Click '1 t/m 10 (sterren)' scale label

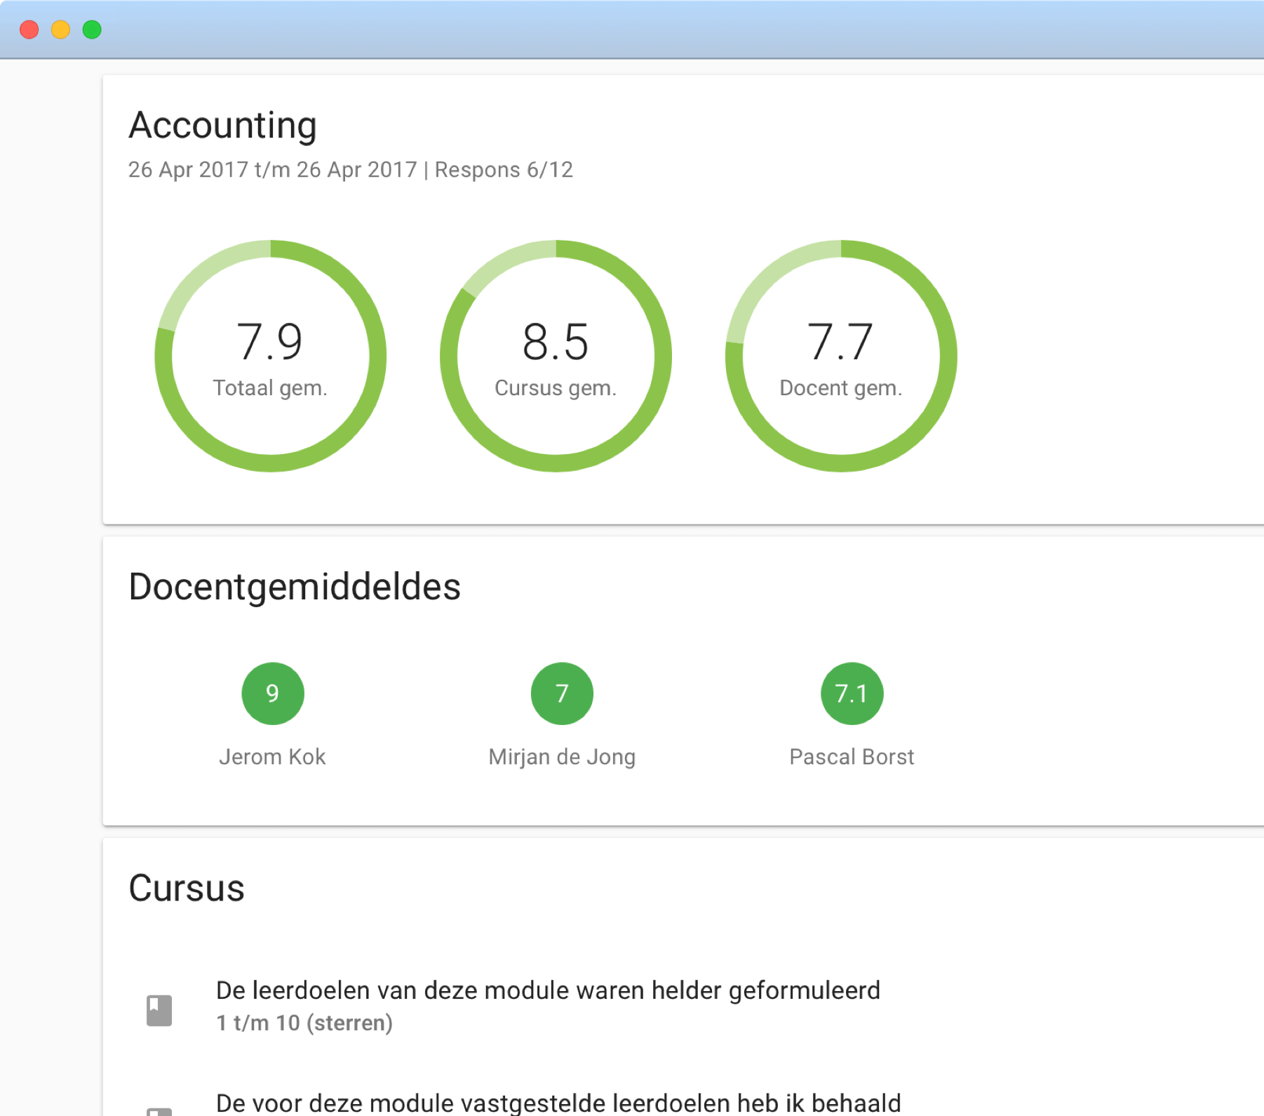tap(304, 1023)
